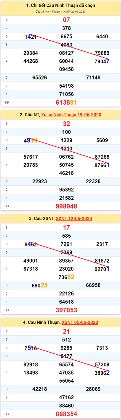This screenshot has height=419, width=121.
Task: Click number 1421 in first table
Action: [31, 37]
